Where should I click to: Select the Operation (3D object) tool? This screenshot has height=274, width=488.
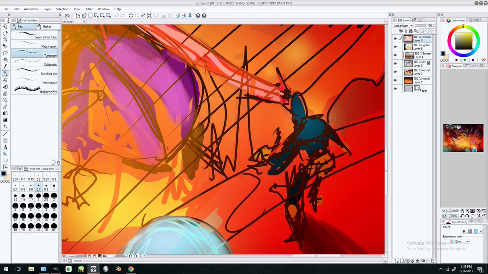point(5,40)
